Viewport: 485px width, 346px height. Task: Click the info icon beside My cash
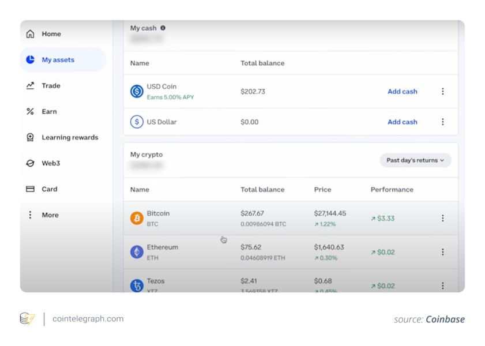coord(163,28)
